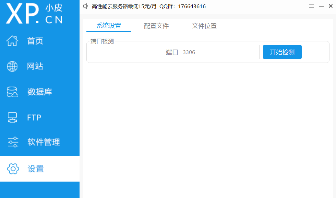This screenshot has width=336, height=198.
Task: Select FTP label in sidebar
Action: (34, 118)
